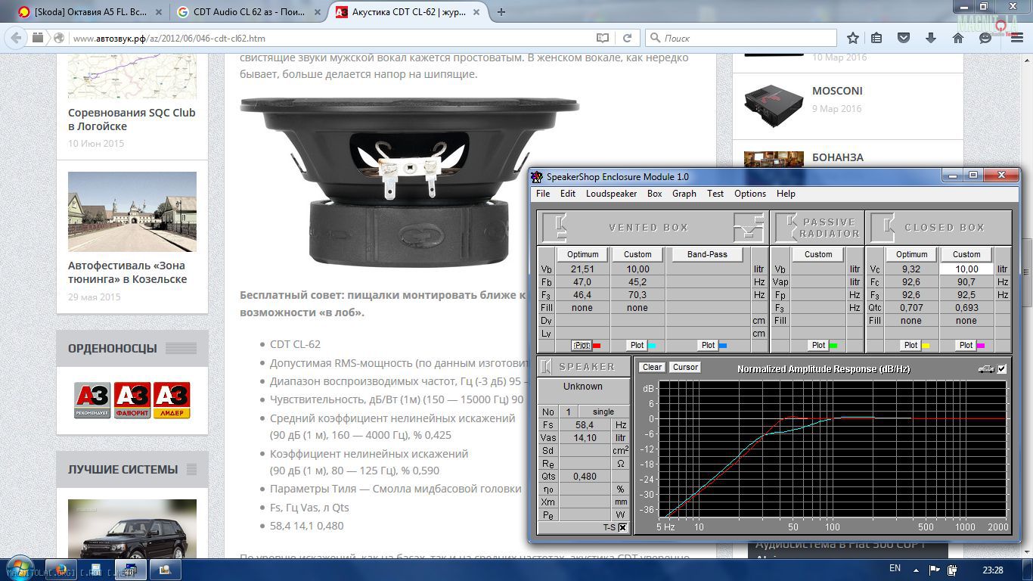Open the Graph menu
This screenshot has width=1033, height=581.
pyautogui.click(x=684, y=194)
